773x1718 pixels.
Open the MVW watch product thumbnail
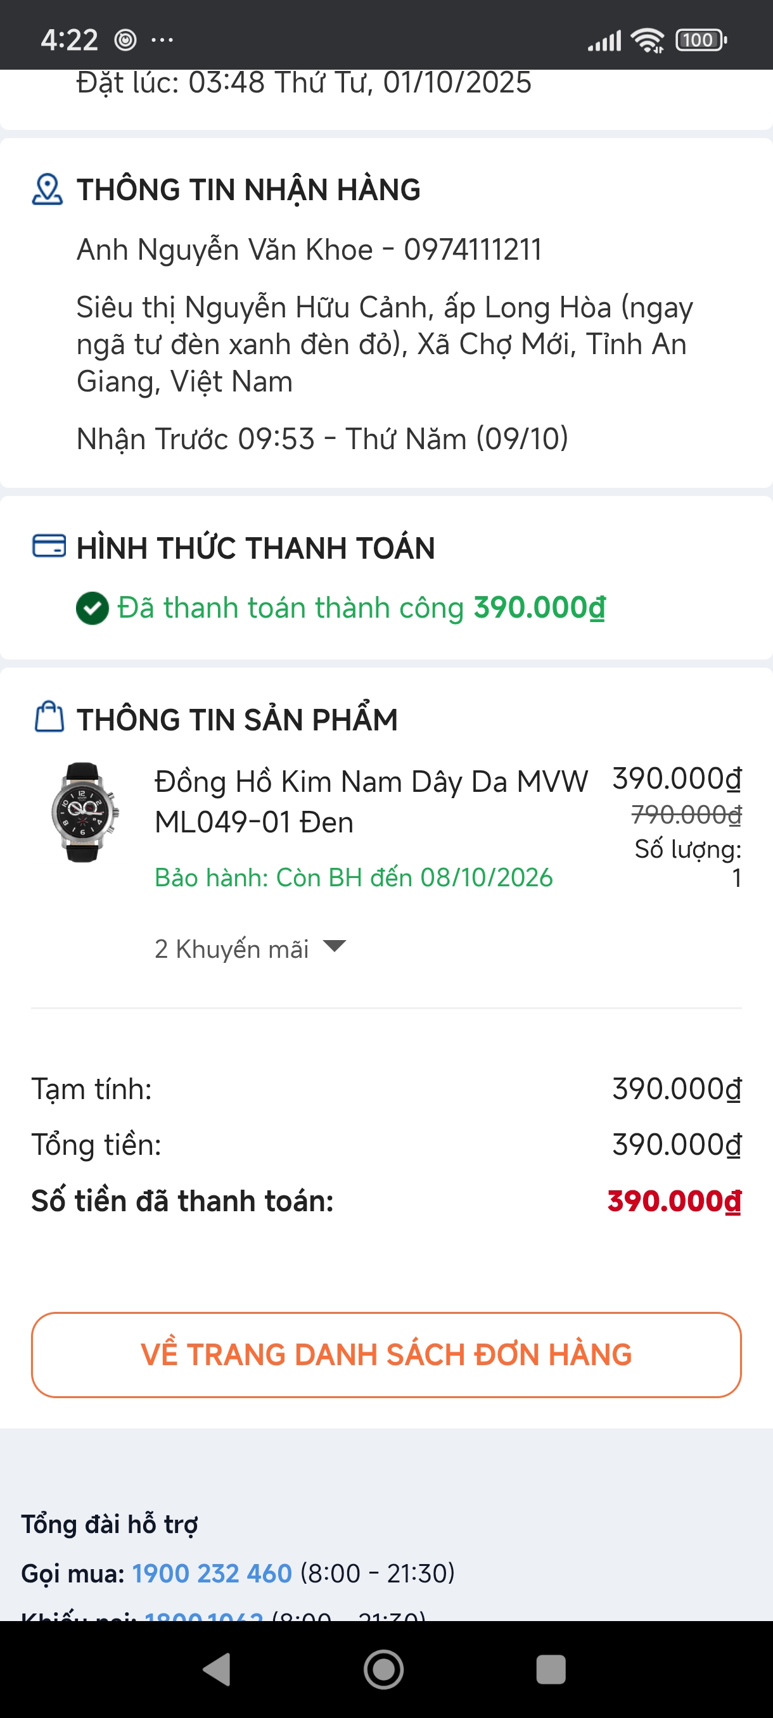tap(84, 812)
